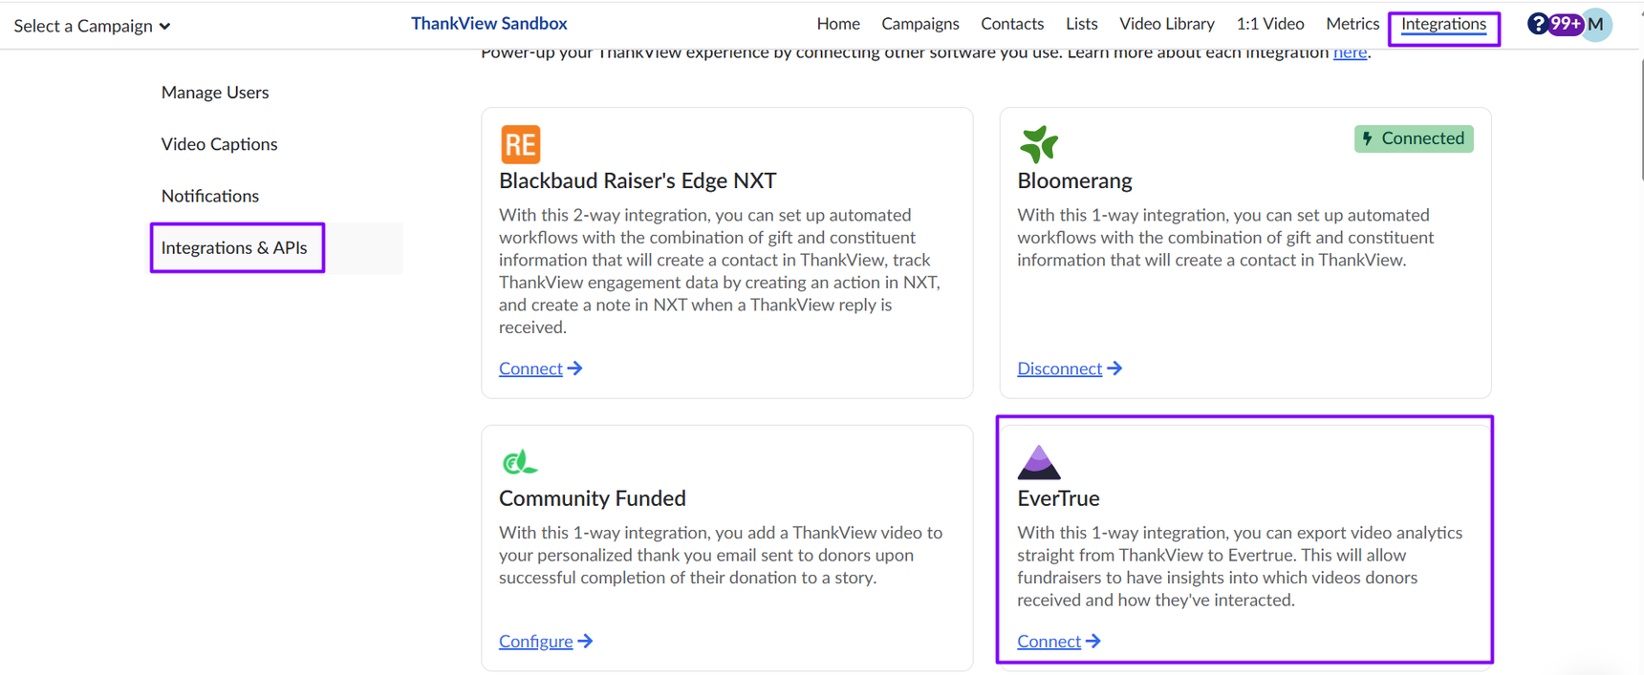Viewport: 1644px width, 675px height.
Task: Click the Blackbaud Raiser's Edge RE logo
Action: [520, 144]
